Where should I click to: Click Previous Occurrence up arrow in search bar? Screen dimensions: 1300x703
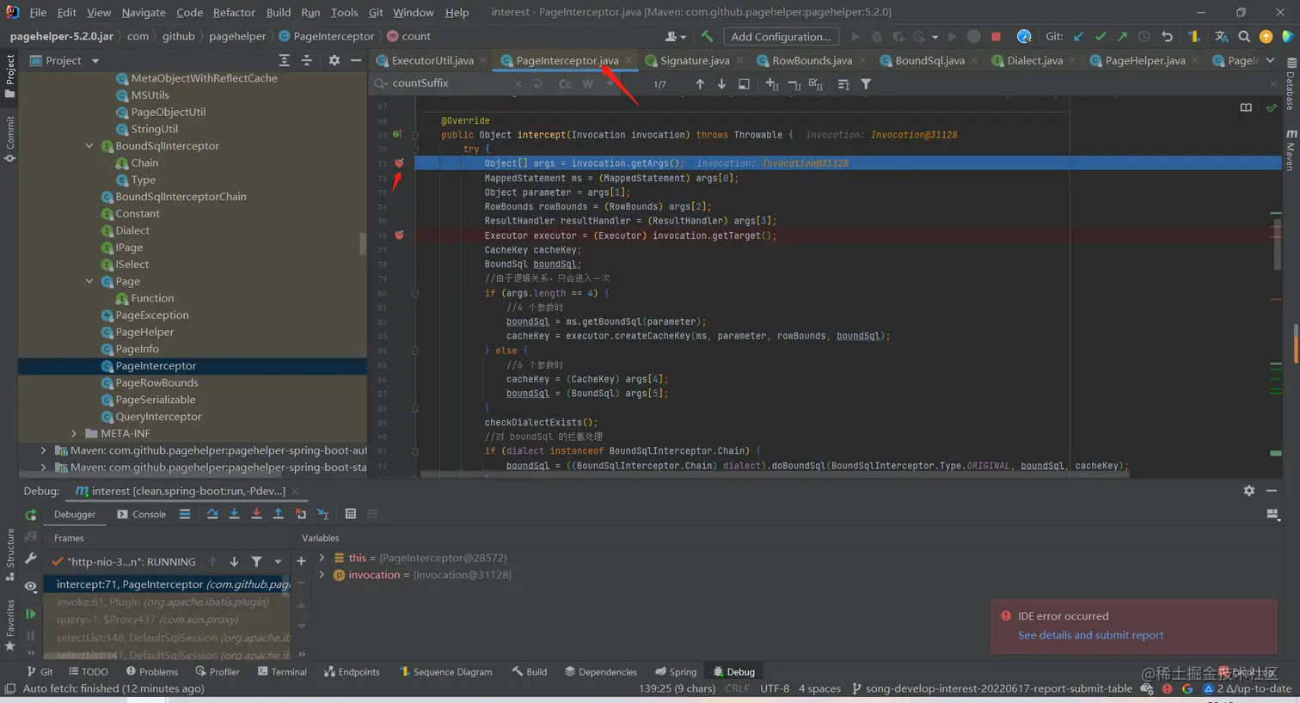coord(700,84)
